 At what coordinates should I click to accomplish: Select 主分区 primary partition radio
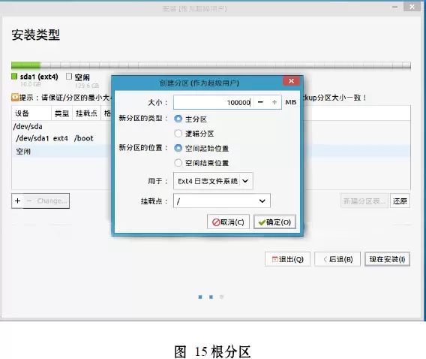point(178,119)
